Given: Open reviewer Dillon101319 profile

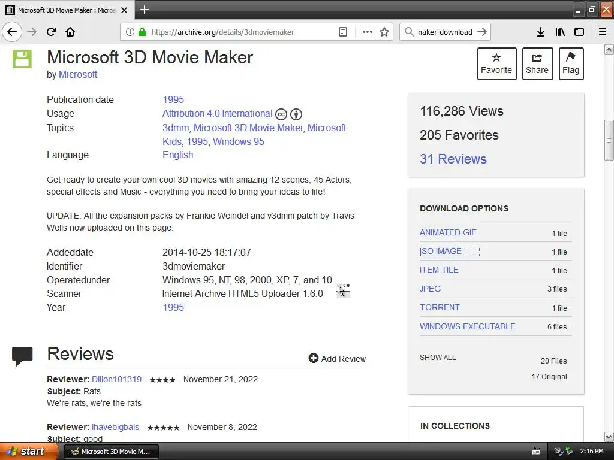Looking at the screenshot, I should point(117,379).
